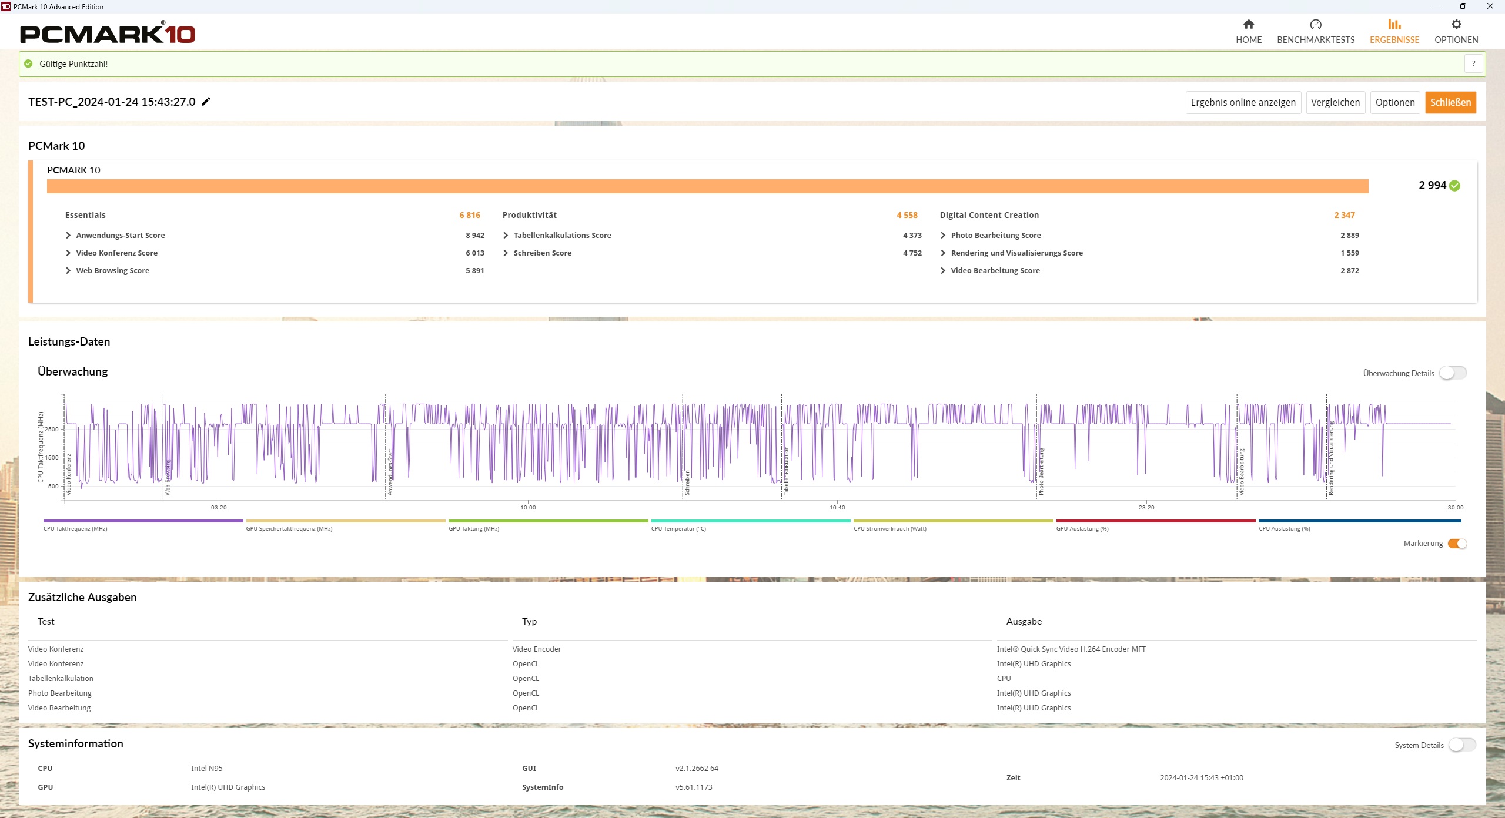Click Ergebnis online anzeigen button
1505x818 pixels.
[x=1243, y=102]
